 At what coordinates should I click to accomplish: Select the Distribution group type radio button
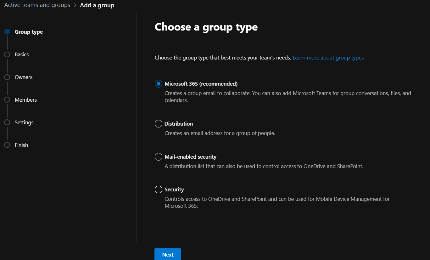159,124
